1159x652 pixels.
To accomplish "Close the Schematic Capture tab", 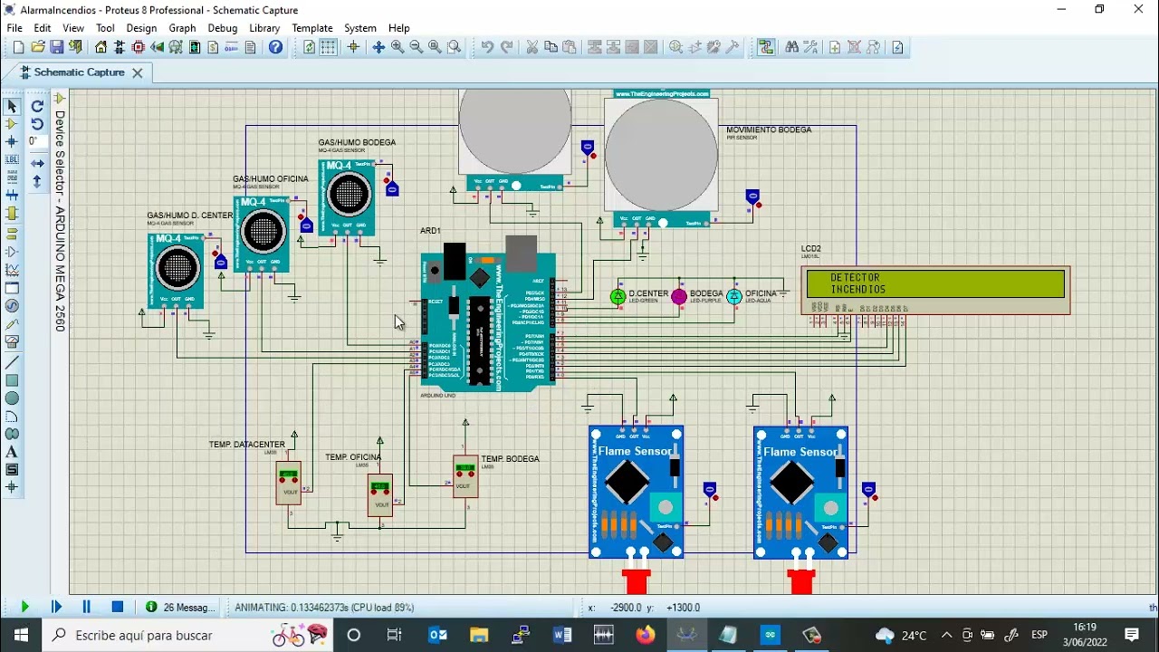I will point(138,72).
